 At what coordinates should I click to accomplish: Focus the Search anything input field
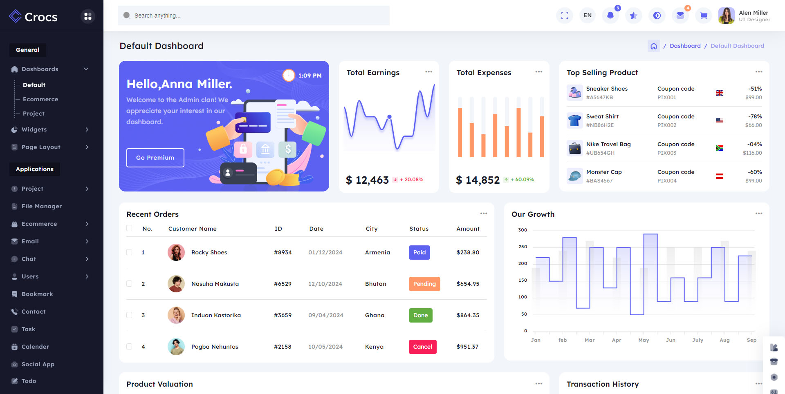click(x=253, y=16)
